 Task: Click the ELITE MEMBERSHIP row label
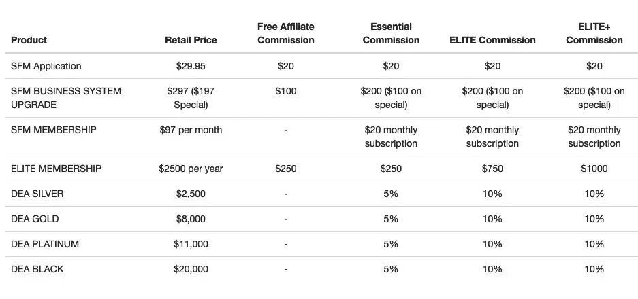coord(56,169)
